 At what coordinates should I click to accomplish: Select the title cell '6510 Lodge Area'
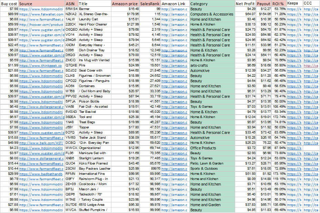(95, 205)
